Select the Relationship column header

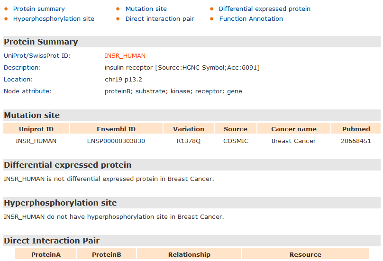189,254
